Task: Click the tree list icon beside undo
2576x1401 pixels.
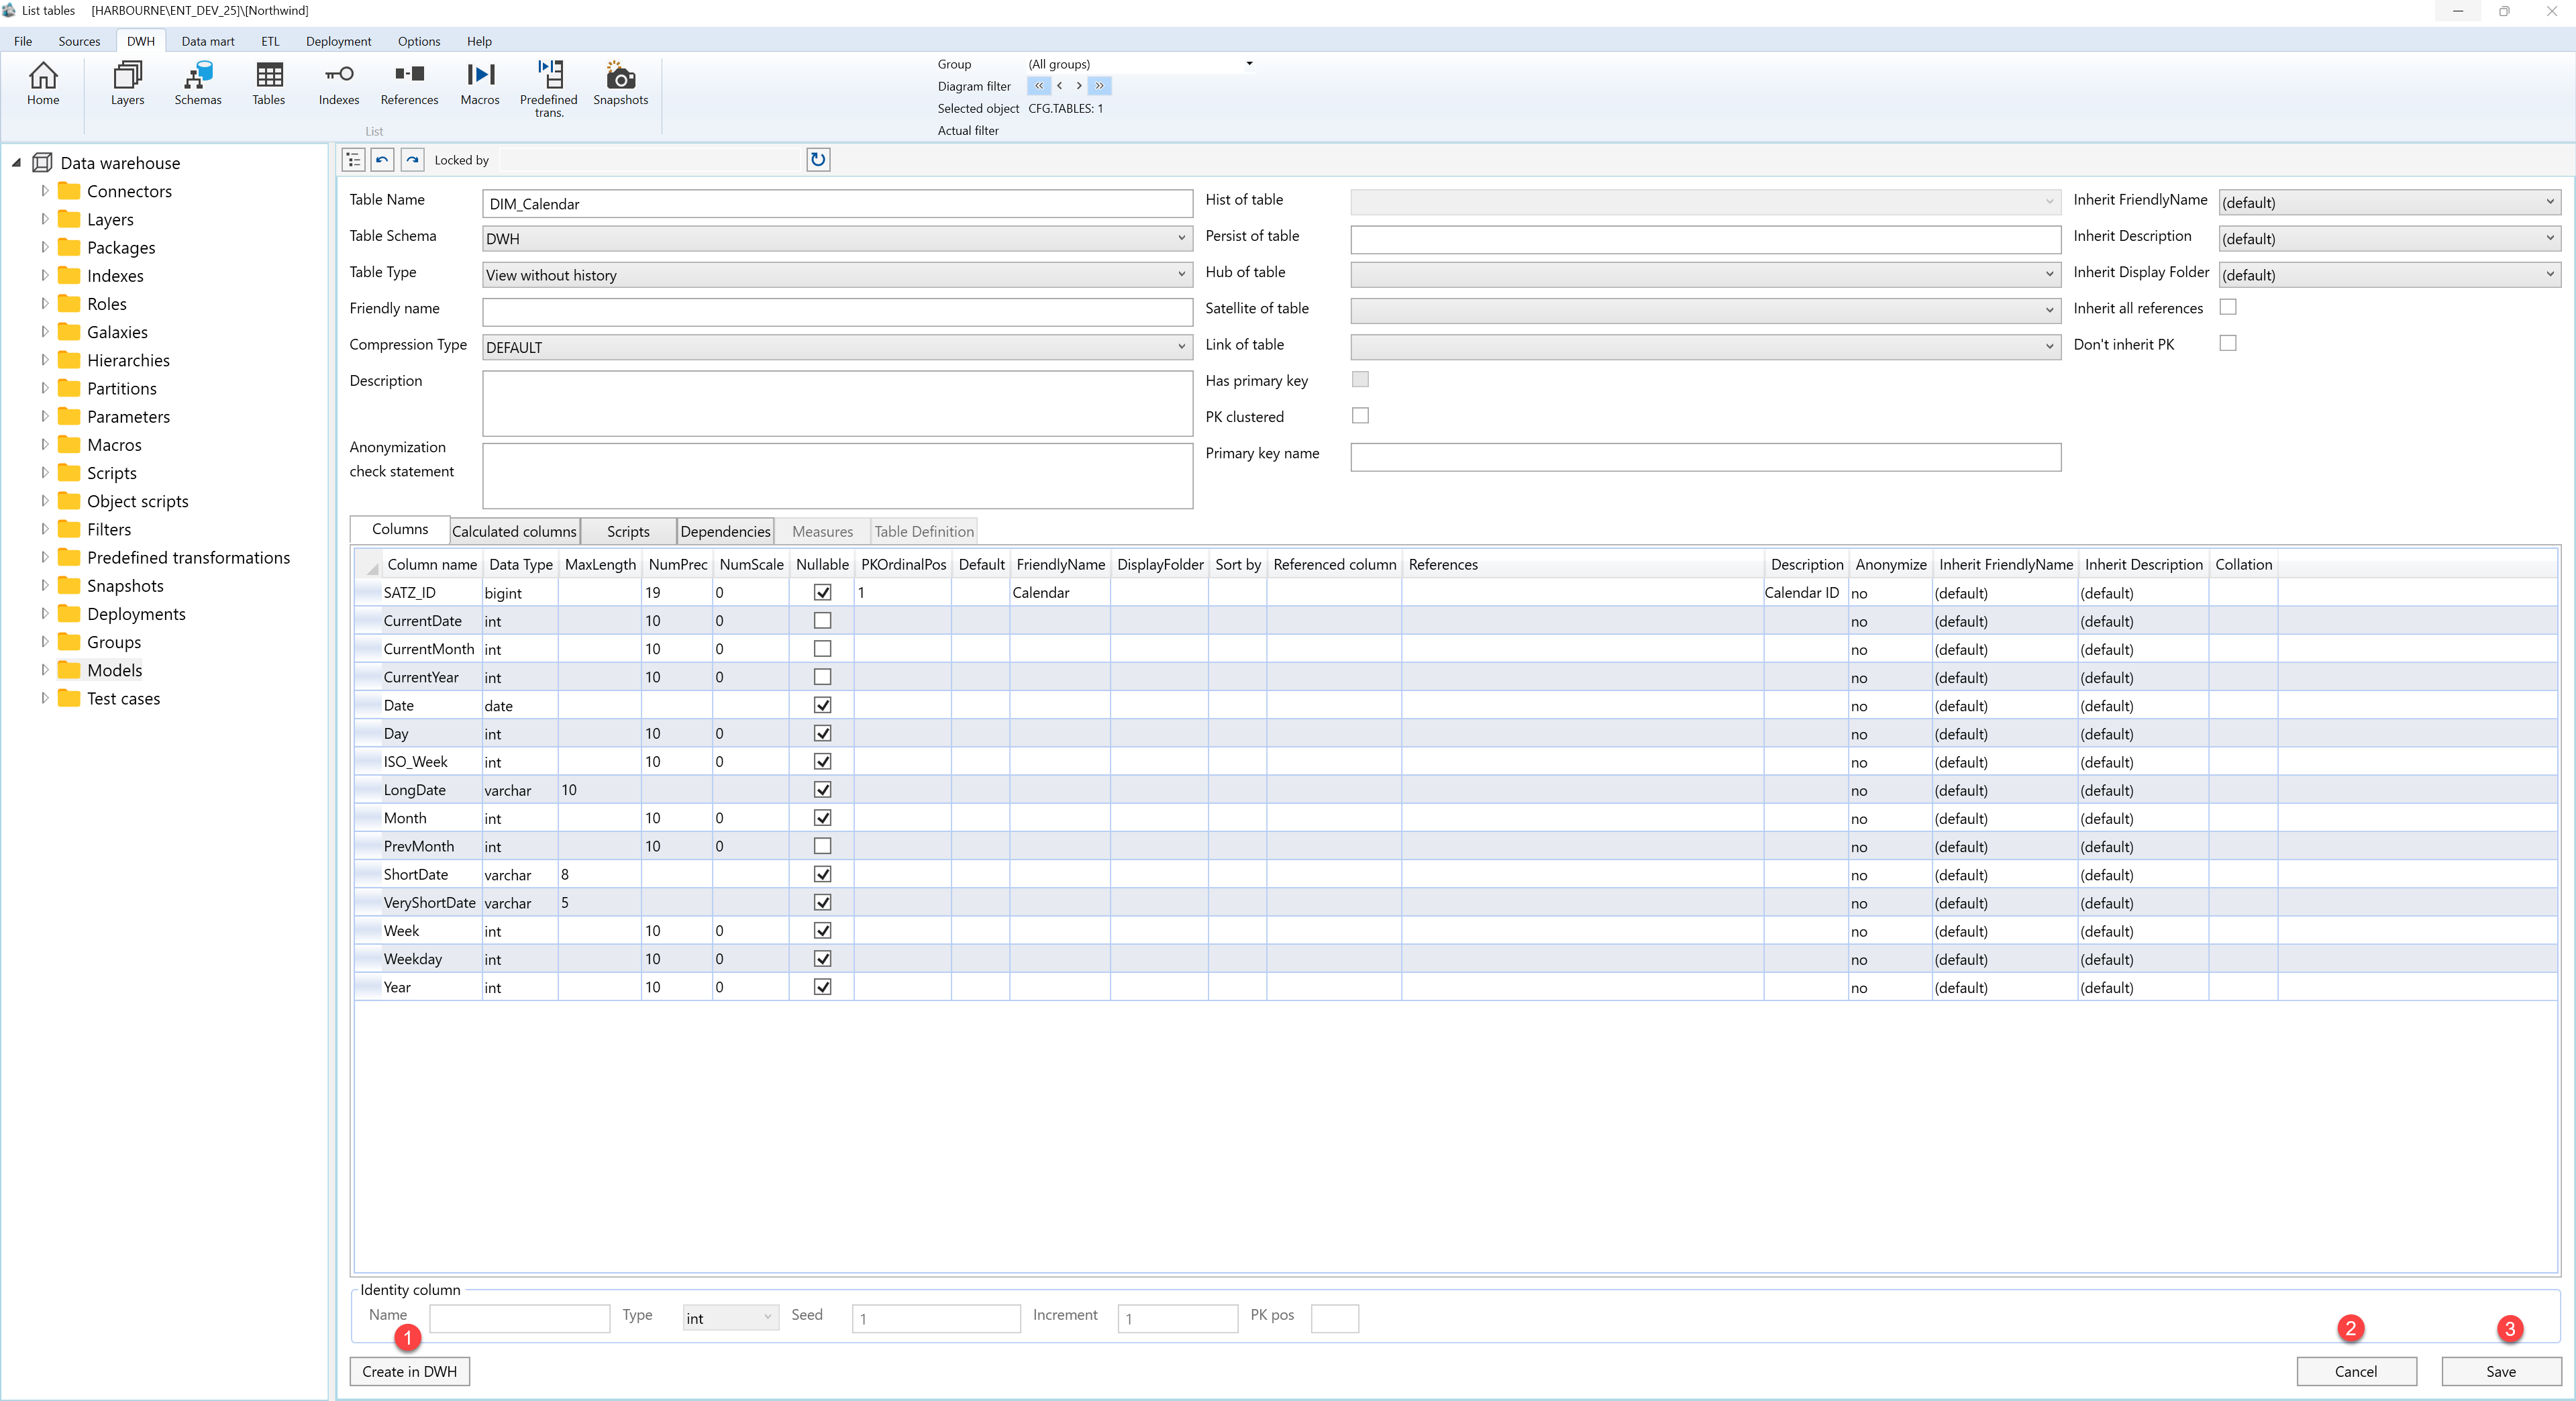Action: coord(353,160)
